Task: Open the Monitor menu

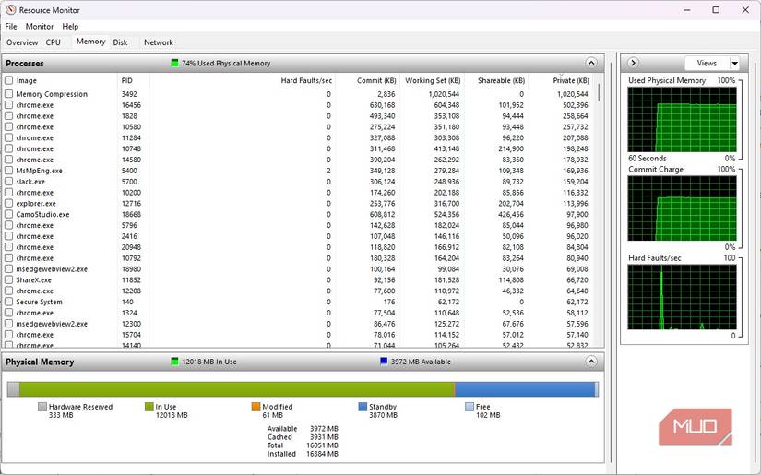Action: (x=40, y=26)
